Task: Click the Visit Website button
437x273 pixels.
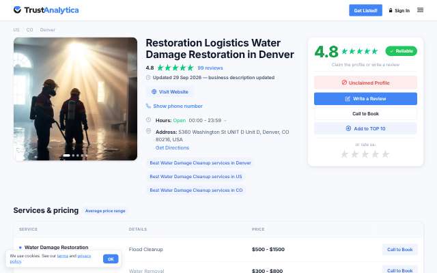Action: coord(170,91)
